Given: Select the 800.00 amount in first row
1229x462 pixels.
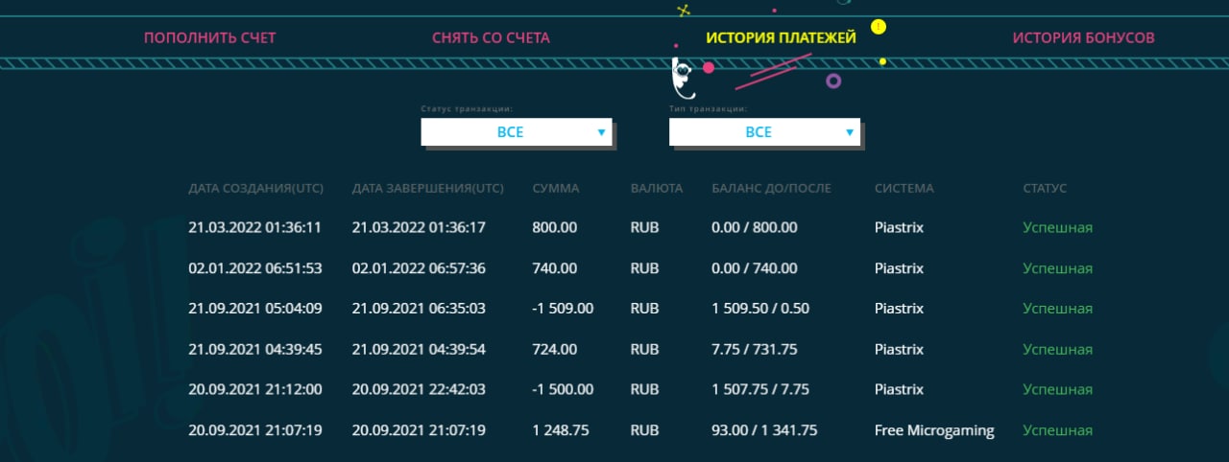Looking at the screenshot, I should [x=555, y=228].
